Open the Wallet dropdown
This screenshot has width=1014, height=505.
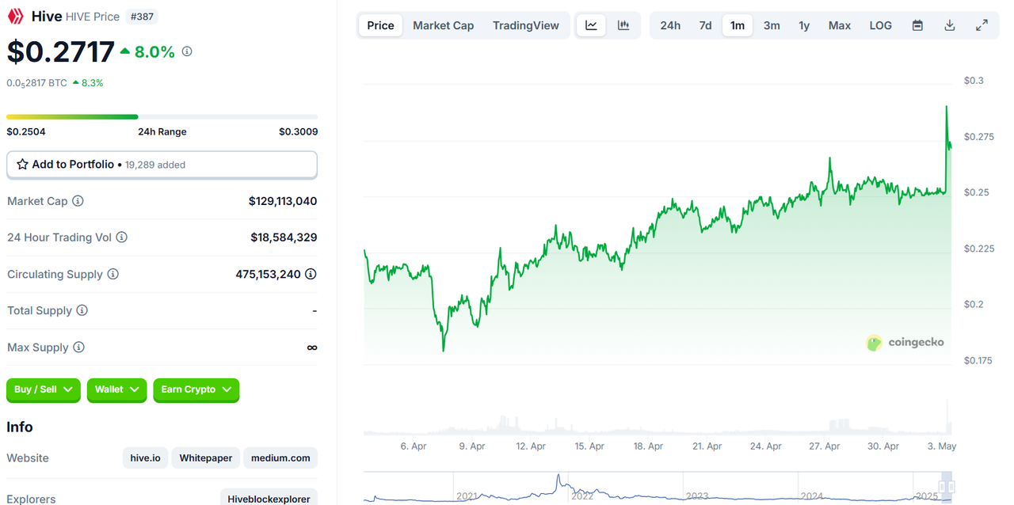[x=116, y=389]
